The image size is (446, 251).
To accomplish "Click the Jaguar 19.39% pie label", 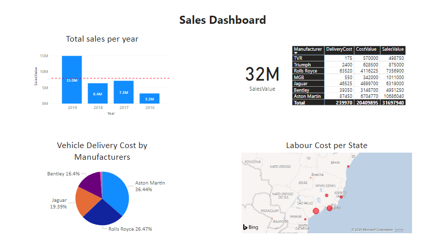I will (x=59, y=203).
